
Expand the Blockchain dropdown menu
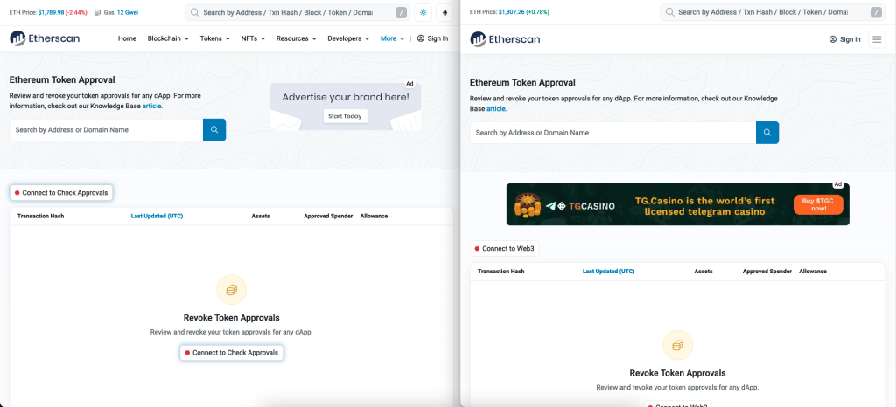pyautogui.click(x=168, y=38)
